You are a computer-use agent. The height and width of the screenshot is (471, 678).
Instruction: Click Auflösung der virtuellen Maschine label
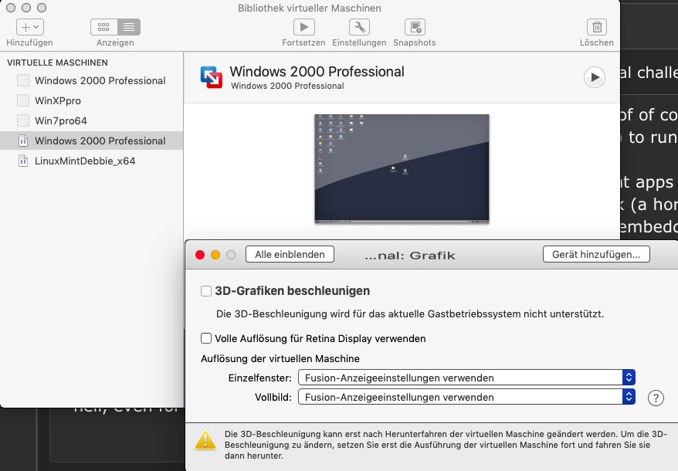click(280, 358)
